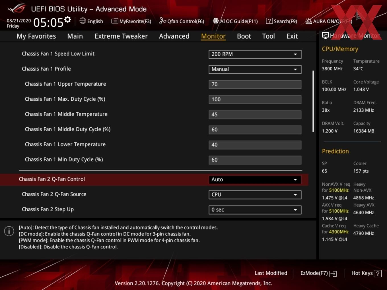Open the My Favorites tab
Viewport: 387px width, 290px height.
click(x=36, y=36)
